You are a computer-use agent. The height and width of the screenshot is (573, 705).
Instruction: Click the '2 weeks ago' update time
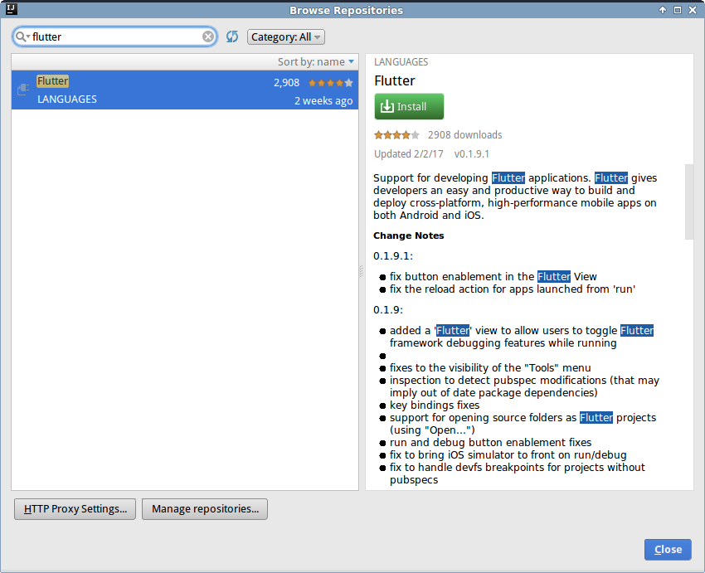pyautogui.click(x=323, y=100)
